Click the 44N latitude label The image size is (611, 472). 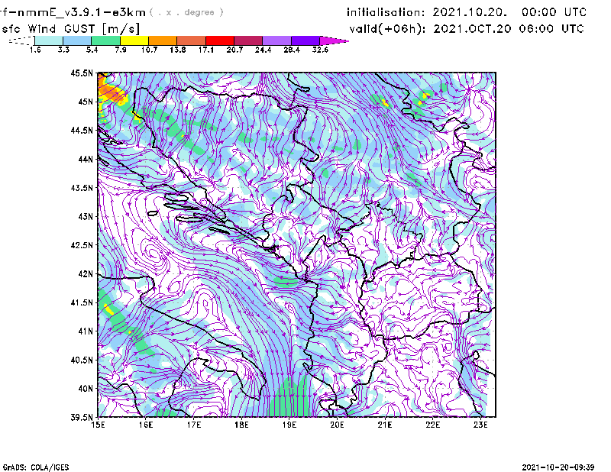point(86,159)
